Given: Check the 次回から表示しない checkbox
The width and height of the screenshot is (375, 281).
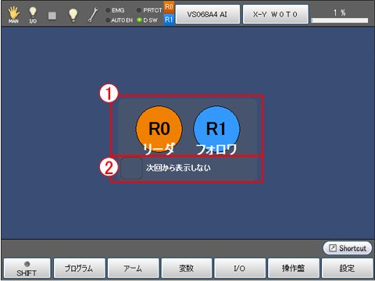Looking at the screenshot, I should [131, 168].
